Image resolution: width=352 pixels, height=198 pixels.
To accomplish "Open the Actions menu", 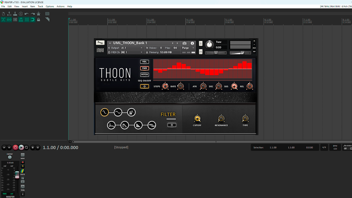I will point(60,7).
